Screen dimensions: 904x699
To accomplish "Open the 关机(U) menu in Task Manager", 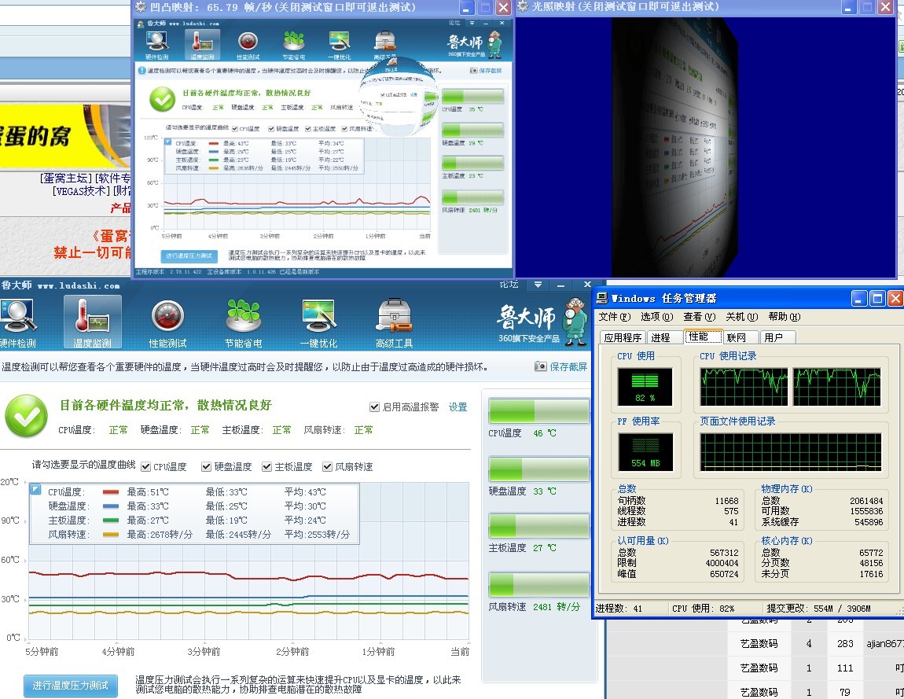I will point(742,317).
